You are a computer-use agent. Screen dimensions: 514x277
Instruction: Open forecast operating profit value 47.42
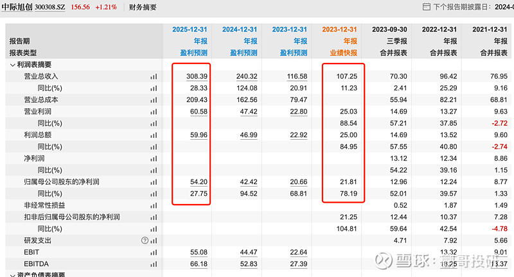(x=249, y=112)
